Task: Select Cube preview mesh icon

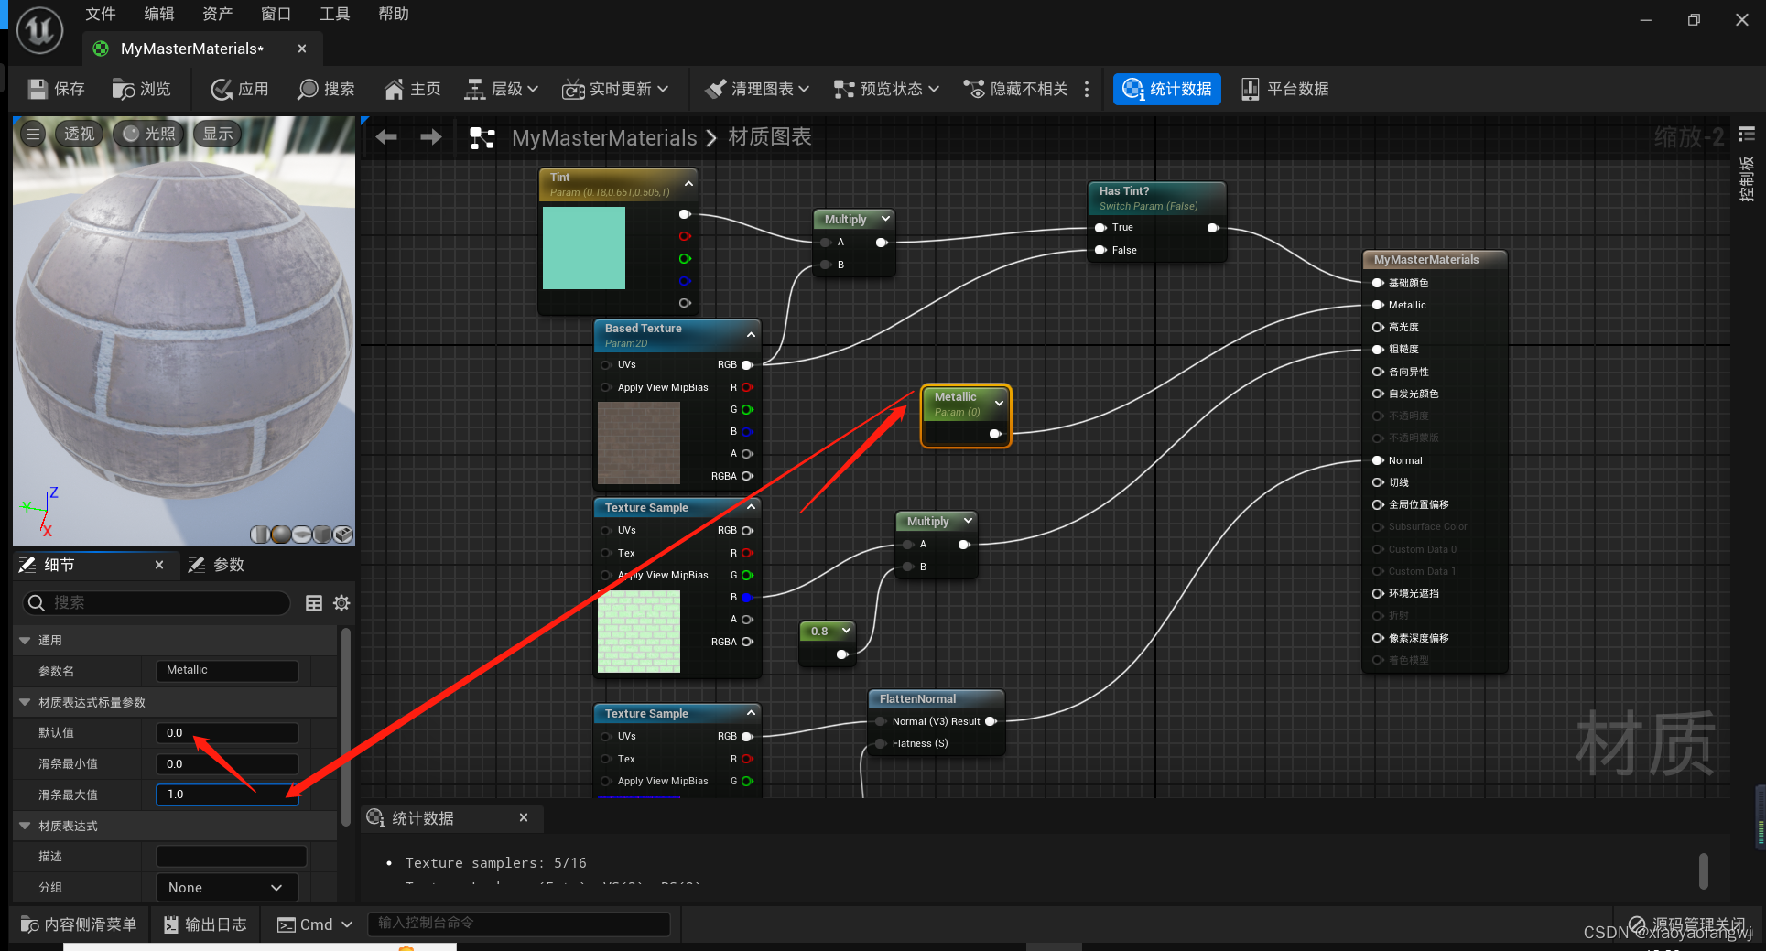Action: pyautogui.click(x=322, y=534)
